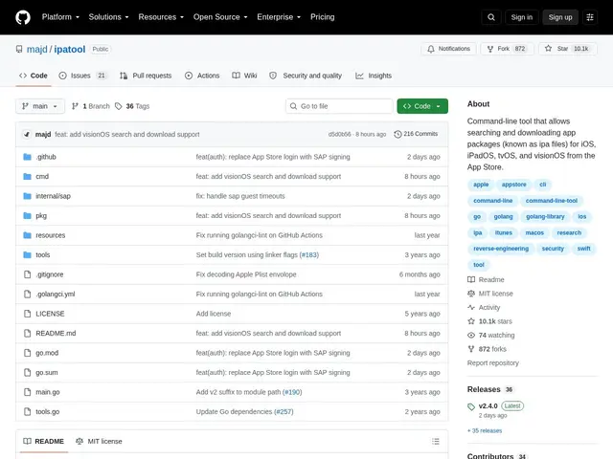Click commit hash d5d0b66
This screenshot has width=613, height=459.
[339, 134]
